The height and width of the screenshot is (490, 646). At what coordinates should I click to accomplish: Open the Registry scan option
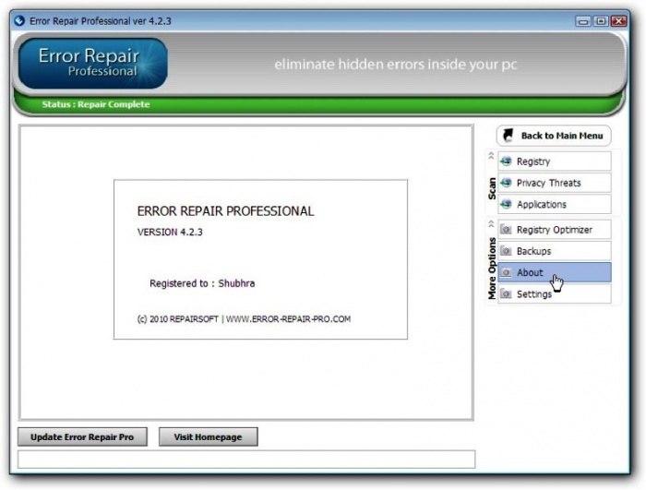point(555,161)
